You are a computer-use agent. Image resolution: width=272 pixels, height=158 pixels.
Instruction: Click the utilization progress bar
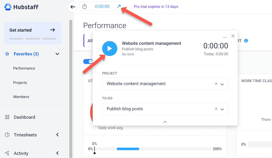click(x=153, y=149)
